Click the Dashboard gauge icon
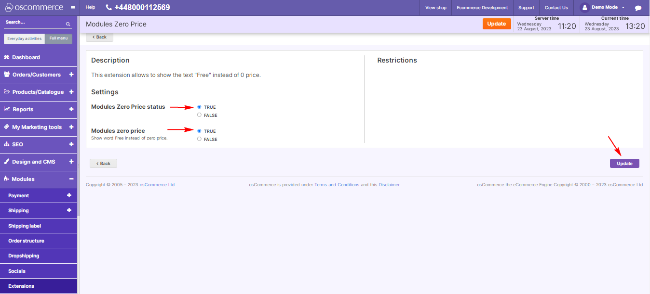Viewport: 650px width, 294px height. tap(7, 57)
